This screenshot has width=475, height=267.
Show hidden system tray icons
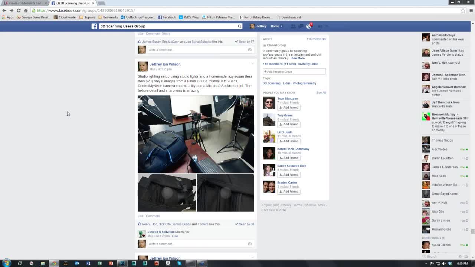[x=426, y=264]
